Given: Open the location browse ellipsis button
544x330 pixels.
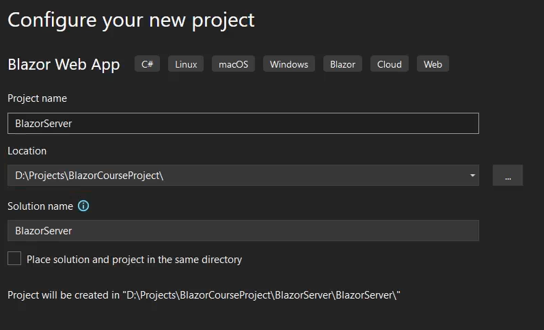Looking at the screenshot, I should tap(508, 175).
